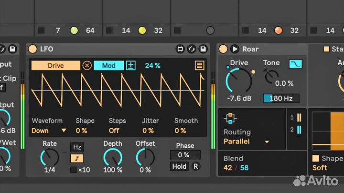
Task: Click the 180 Hz tone frequency field
Action: pos(281,99)
